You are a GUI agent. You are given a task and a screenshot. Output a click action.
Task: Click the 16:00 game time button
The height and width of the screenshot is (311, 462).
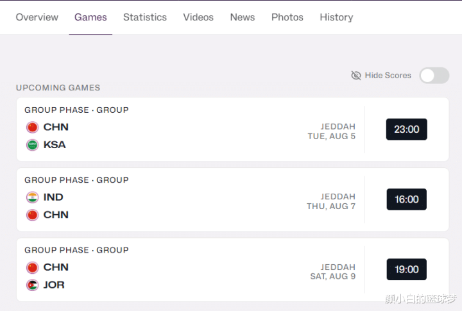[x=406, y=199]
